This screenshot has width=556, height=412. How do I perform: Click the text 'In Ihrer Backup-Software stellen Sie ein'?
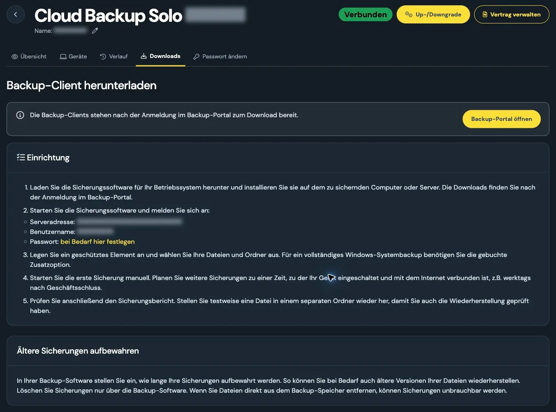[76, 381]
